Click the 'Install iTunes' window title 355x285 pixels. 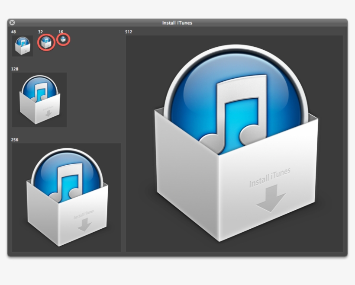tap(177, 23)
